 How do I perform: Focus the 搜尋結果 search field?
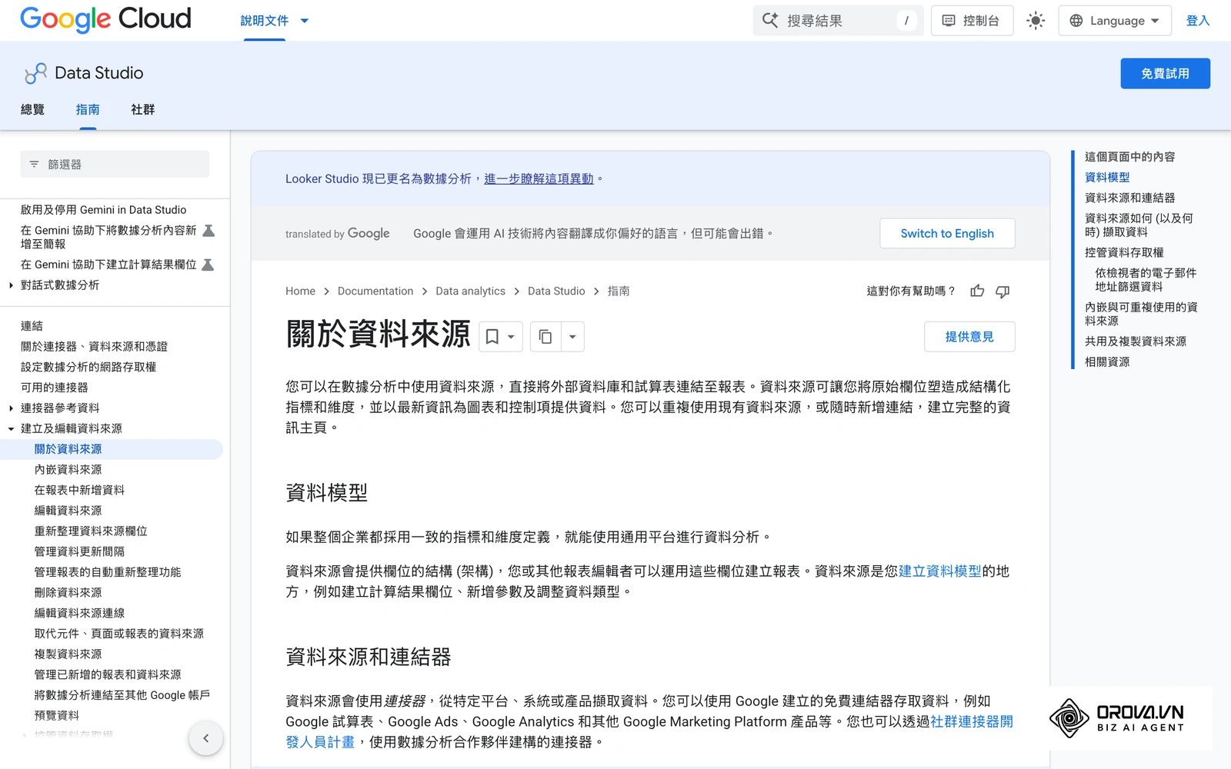pyautogui.click(x=839, y=21)
